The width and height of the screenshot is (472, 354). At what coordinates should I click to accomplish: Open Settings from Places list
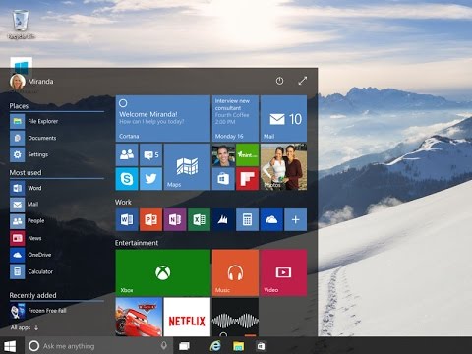coord(56,154)
